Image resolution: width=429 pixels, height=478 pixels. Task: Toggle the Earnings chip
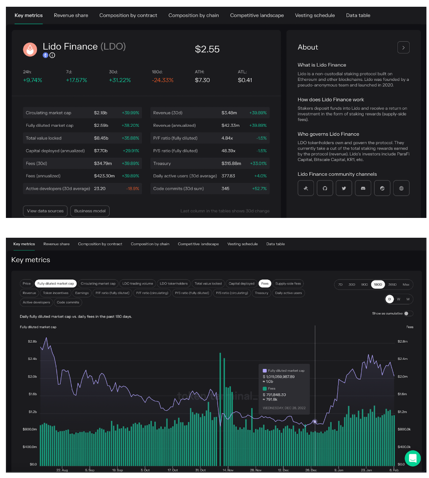click(82, 293)
